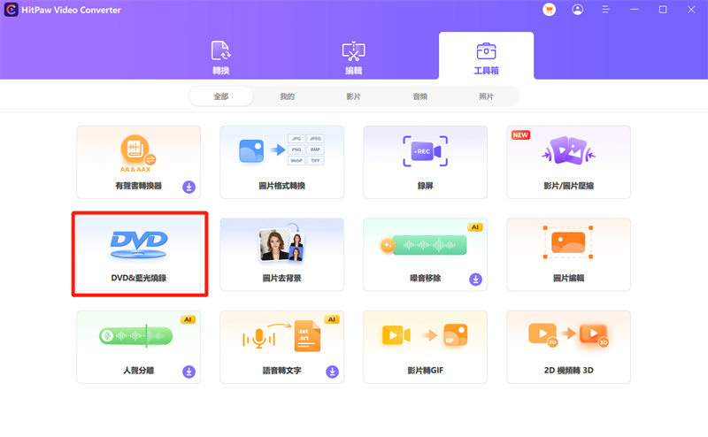This screenshot has width=708, height=437.
Task: Filter tools by 音頻 audio
Action: tap(419, 96)
